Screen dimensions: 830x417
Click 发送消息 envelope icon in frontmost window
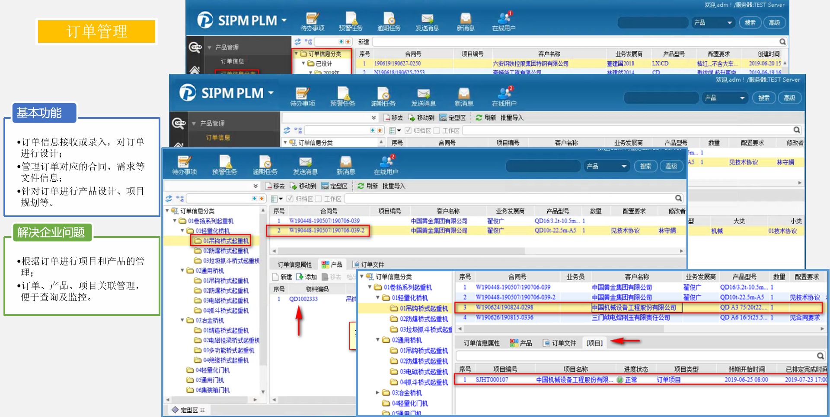coord(305,165)
